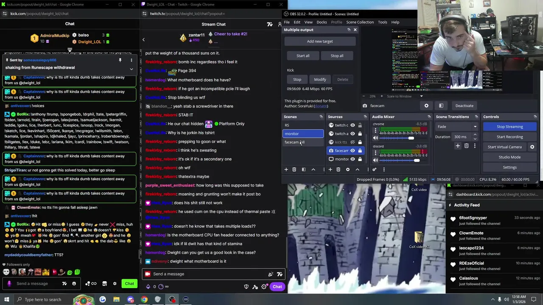
Task: Mute the chrome audio speaker icon
Action: click(375, 138)
